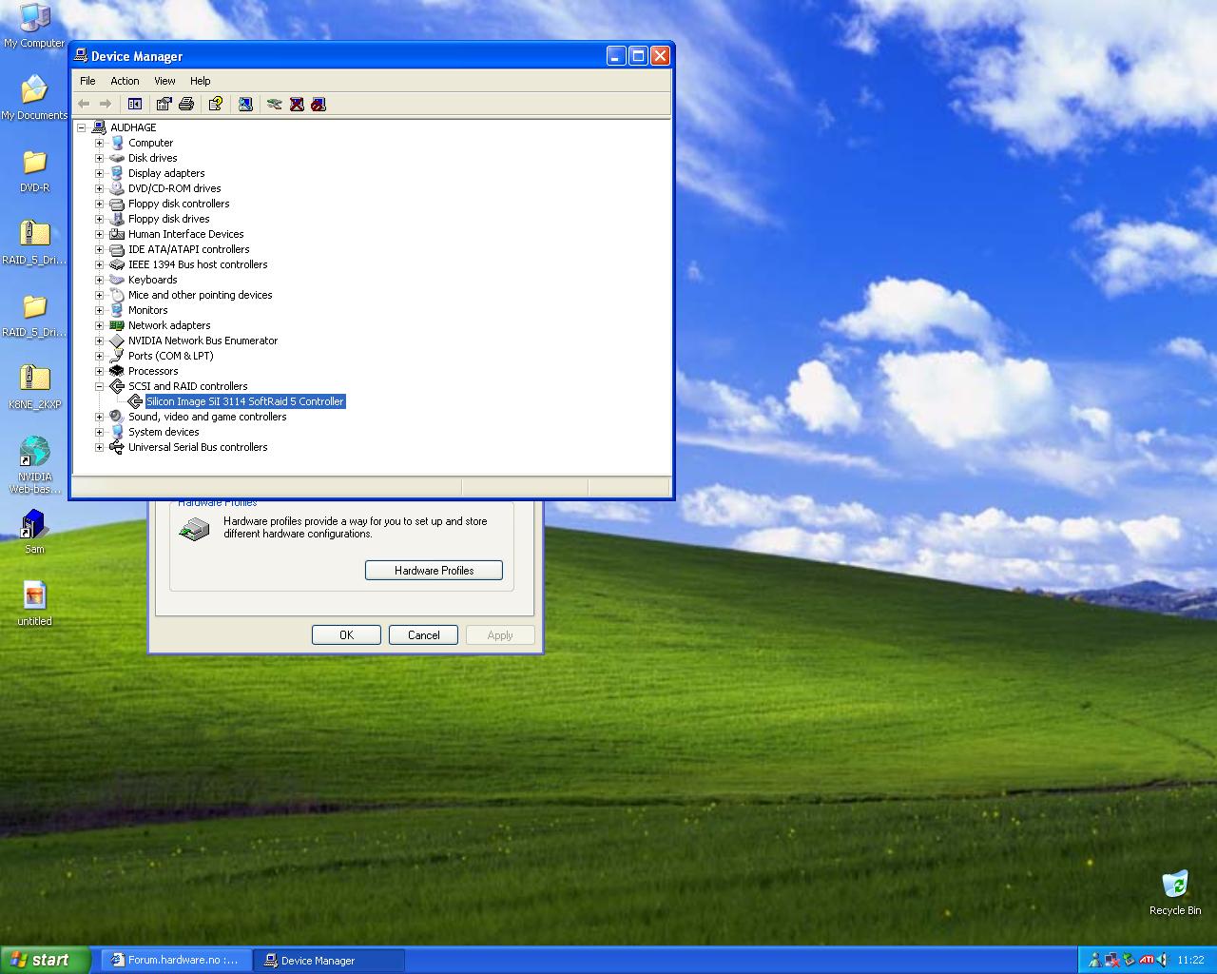
Task: Open the Action menu
Action: [125, 81]
